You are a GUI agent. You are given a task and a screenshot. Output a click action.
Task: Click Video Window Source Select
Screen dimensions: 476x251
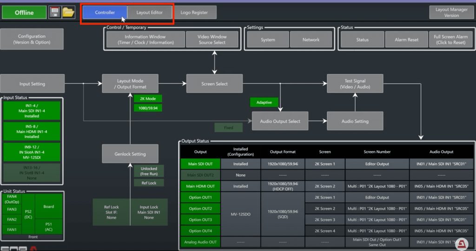tap(212, 40)
